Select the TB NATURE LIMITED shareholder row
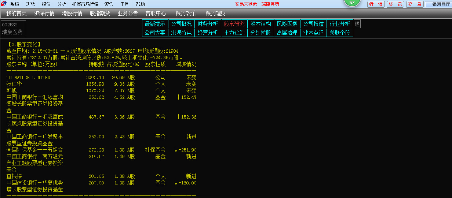 101,78
